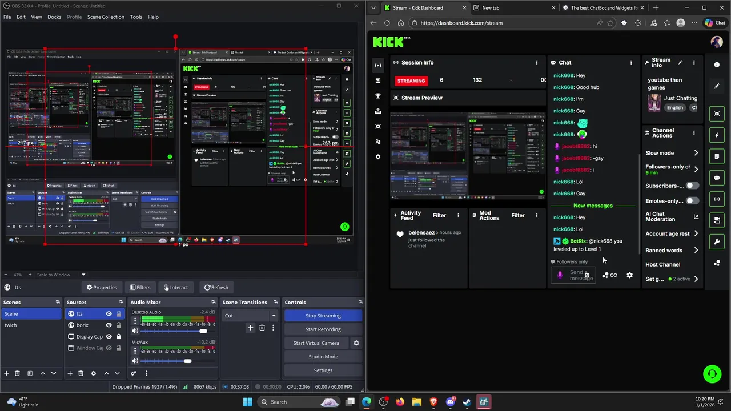The height and width of the screenshot is (411, 731).
Task: Lock the borix source
Action: point(118,325)
